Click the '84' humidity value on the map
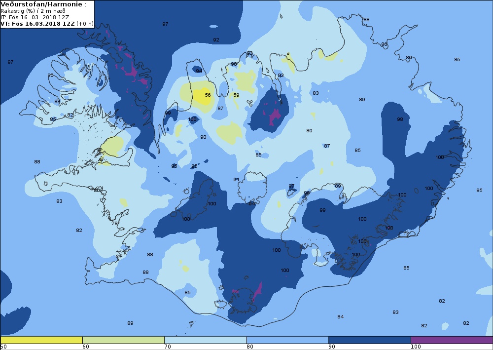 tap(341, 316)
